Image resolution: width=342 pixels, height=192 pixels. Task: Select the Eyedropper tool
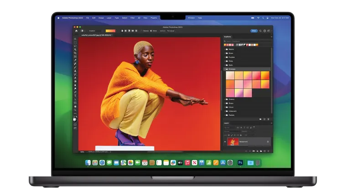tap(75, 60)
